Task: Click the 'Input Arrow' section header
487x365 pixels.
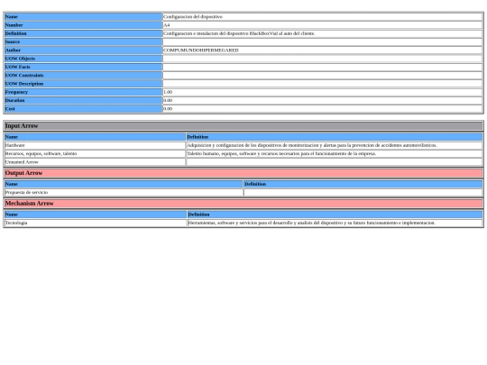Action: click(243, 126)
